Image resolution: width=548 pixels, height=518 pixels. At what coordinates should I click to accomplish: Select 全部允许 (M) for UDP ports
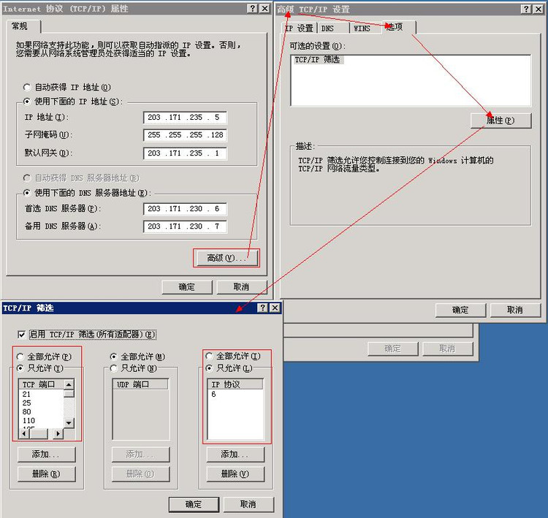click(x=113, y=357)
